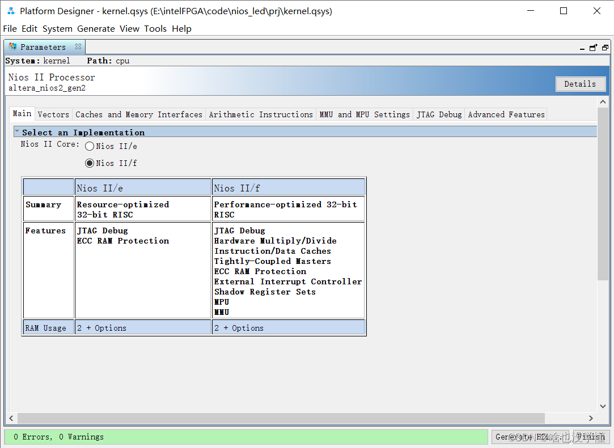Minimize the Parameters panel
Image resolution: width=614 pixels, height=448 pixels.
coord(582,48)
